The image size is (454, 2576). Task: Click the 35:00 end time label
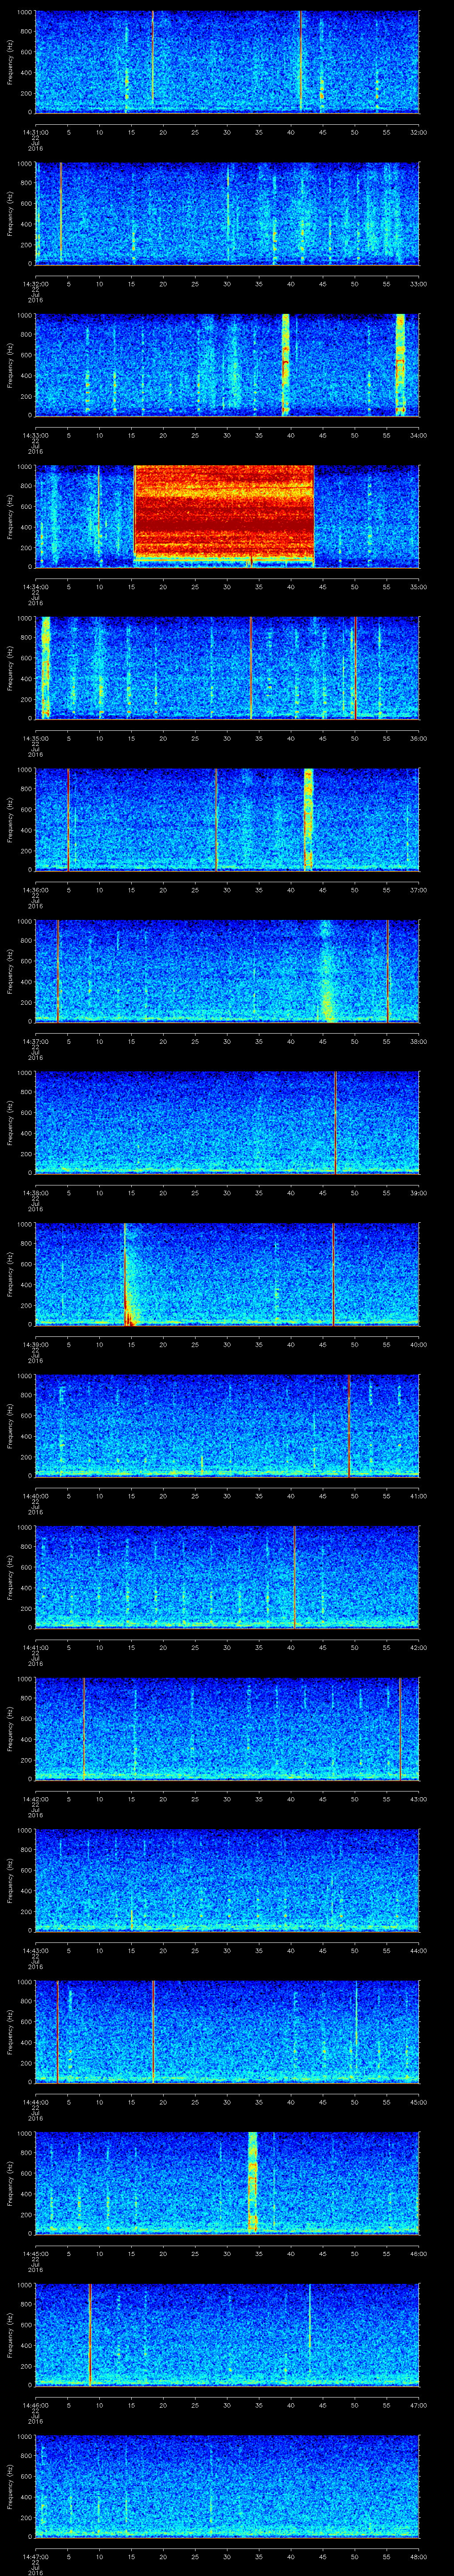point(418,587)
